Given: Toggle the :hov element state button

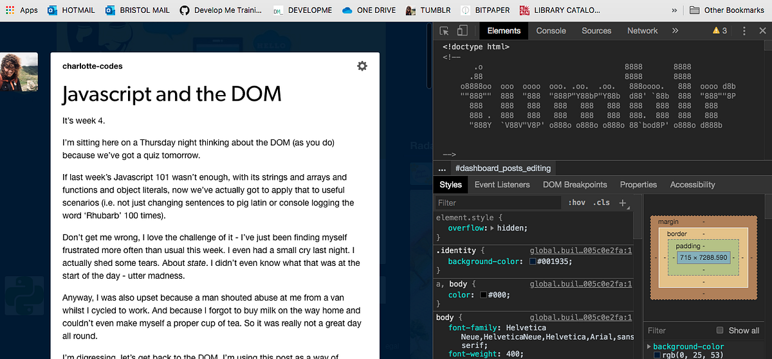Looking at the screenshot, I should point(577,202).
